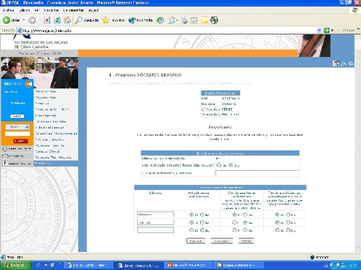Open the Mail button dropdown arrow
361x270 pixels.
point(177,20)
